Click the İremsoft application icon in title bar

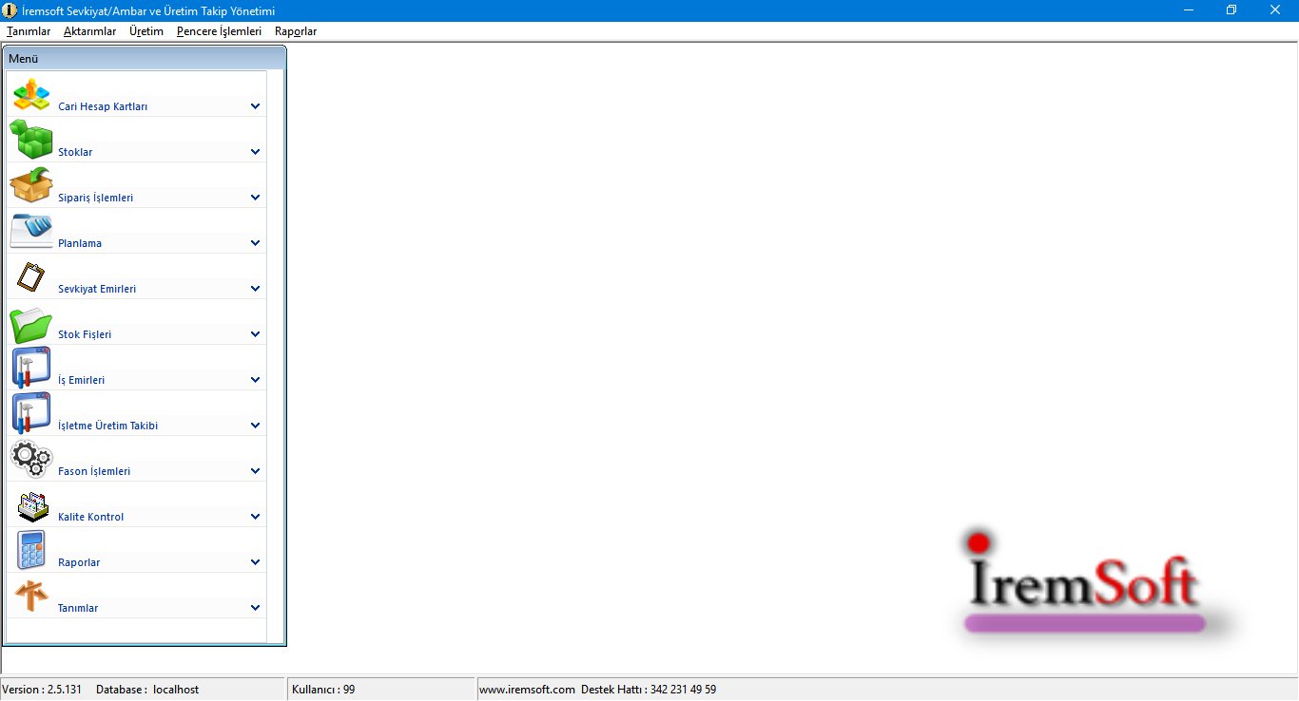pos(10,9)
